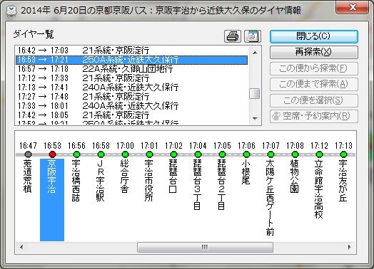Click the 再探索(X) button

point(313,52)
